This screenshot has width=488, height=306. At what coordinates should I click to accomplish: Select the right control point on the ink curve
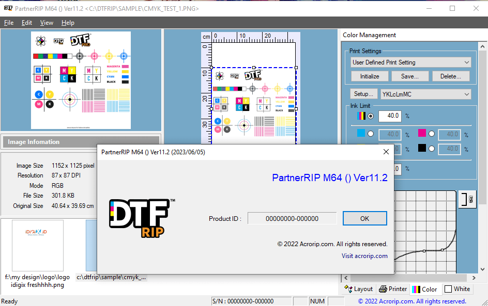click(443, 250)
